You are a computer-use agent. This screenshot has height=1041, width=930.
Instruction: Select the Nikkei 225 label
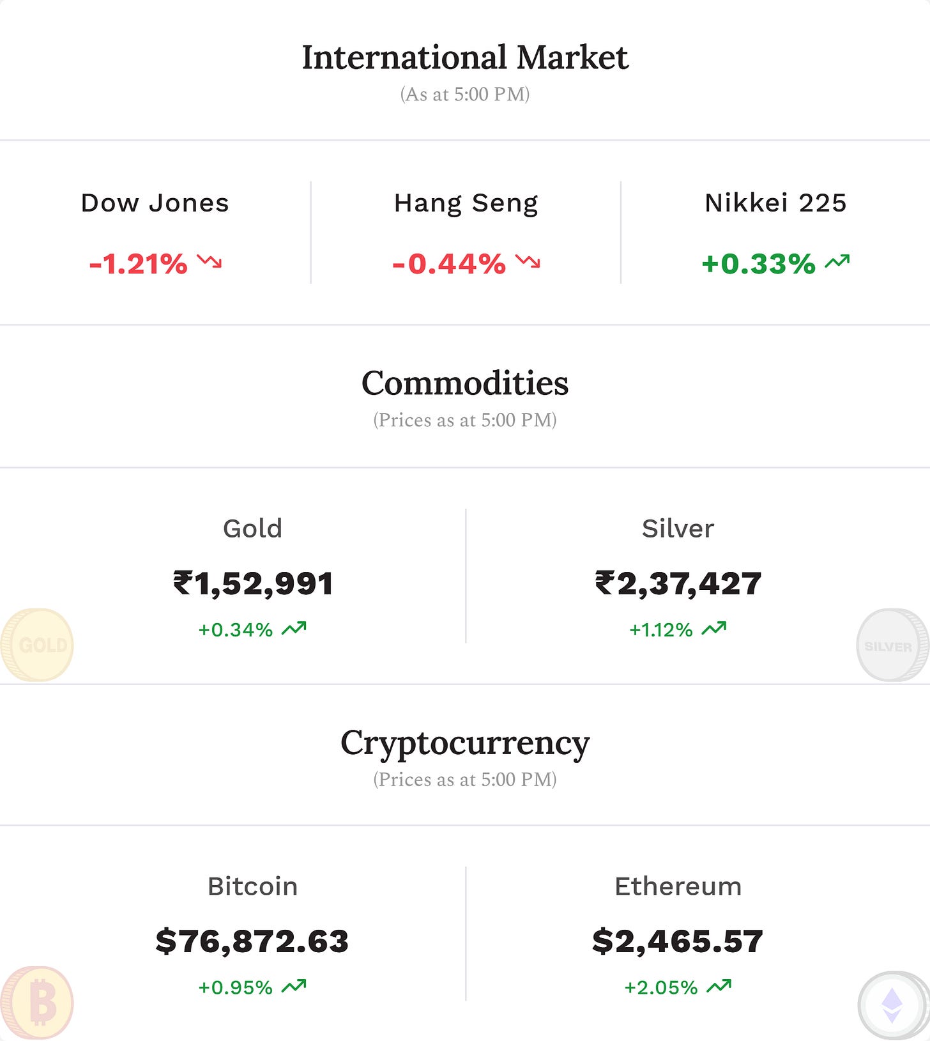pos(775,203)
